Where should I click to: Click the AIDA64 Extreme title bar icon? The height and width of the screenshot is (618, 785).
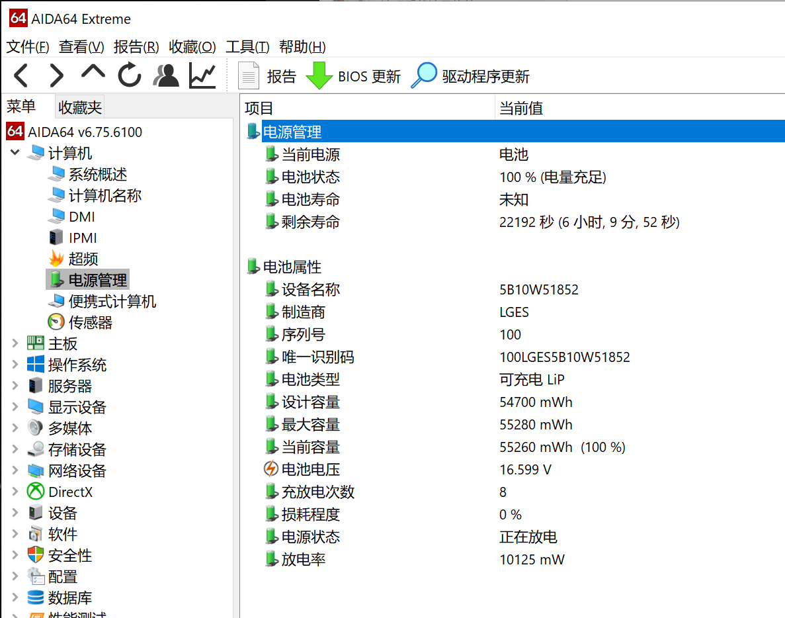tap(18, 18)
